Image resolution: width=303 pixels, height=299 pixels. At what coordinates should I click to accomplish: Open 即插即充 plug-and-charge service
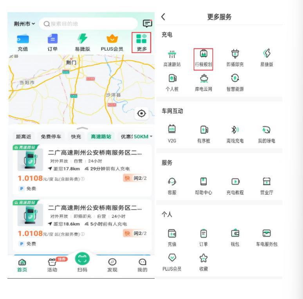point(236,58)
